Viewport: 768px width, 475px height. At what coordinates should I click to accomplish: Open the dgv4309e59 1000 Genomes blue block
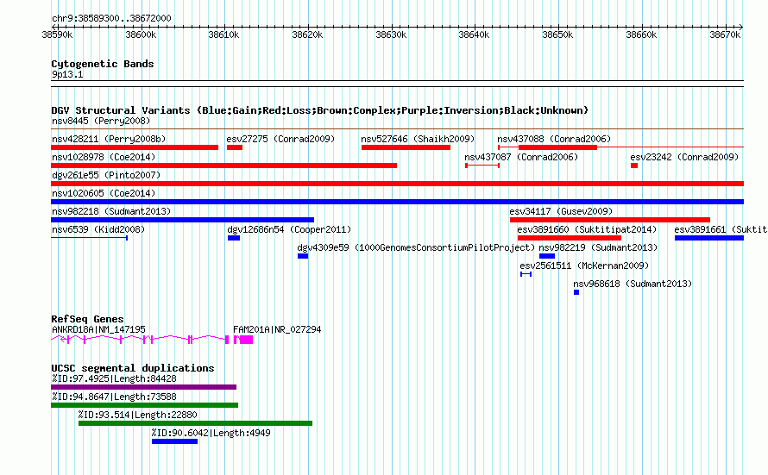pyautogui.click(x=303, y=256)
